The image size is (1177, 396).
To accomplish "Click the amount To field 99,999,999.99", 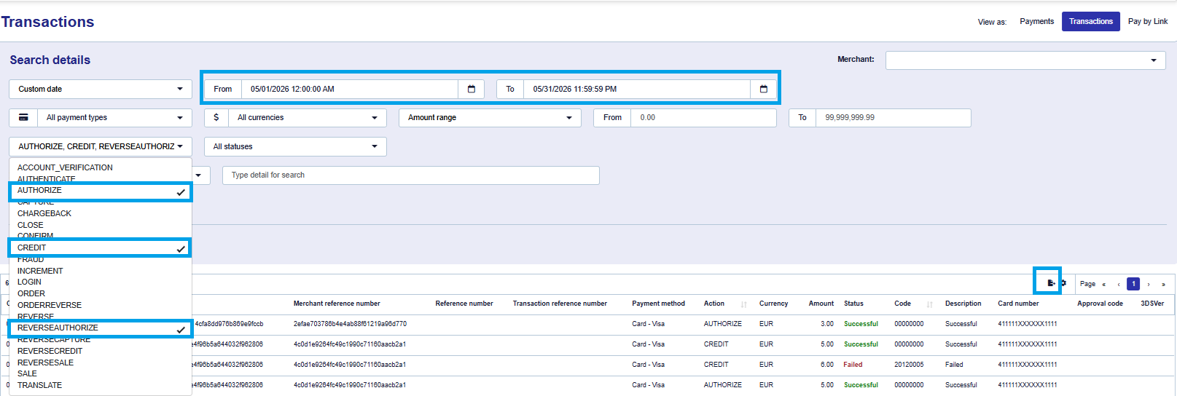I will 893,117.
